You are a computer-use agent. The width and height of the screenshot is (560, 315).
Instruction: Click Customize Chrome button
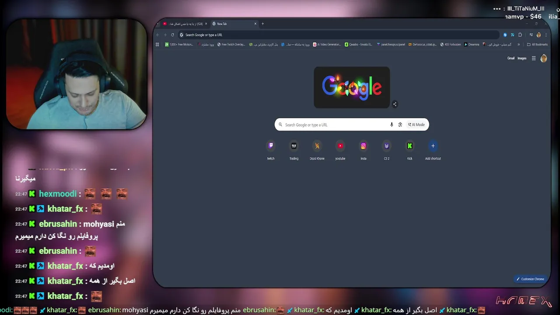coord(530,279)
